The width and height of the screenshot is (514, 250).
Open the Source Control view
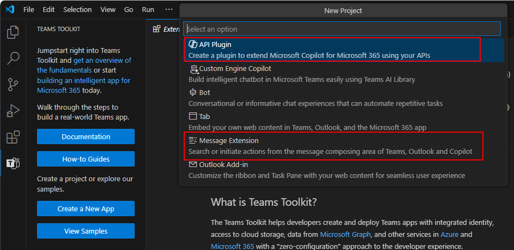coord(13,84)
